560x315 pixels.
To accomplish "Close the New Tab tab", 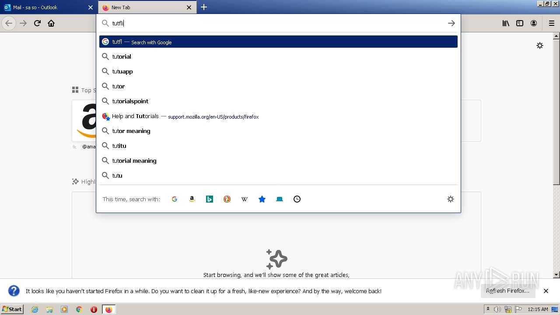I will click(x=189, y=7).
